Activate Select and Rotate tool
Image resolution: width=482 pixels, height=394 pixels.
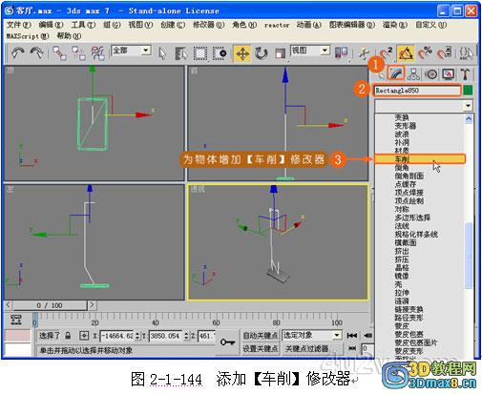pos(261,53)
